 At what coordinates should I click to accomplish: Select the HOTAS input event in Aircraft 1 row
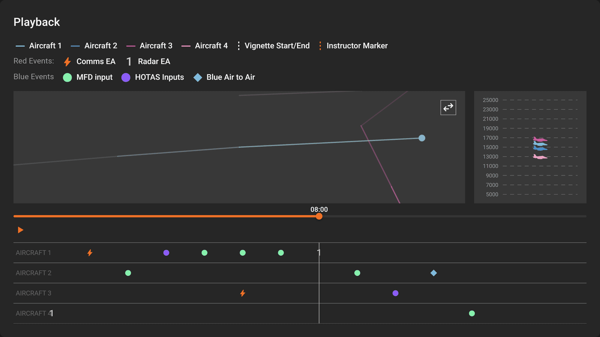pos(166,253)
